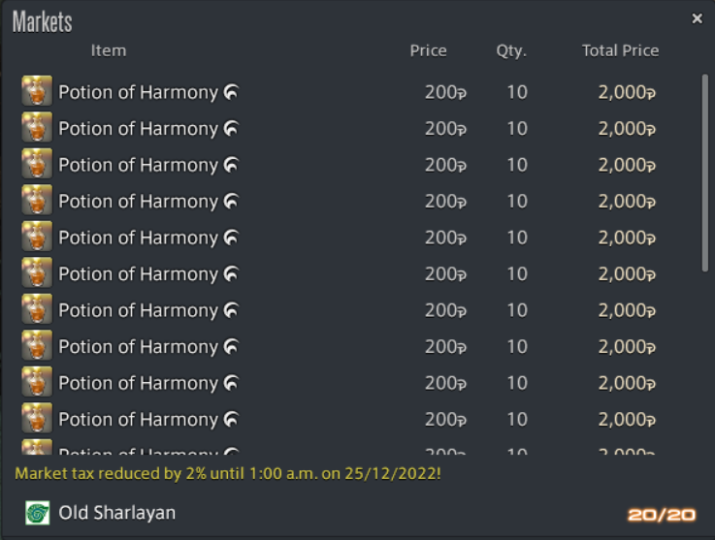
Task: Click the first Potion of Harmony item icon
Action: (x=37, y=91)
